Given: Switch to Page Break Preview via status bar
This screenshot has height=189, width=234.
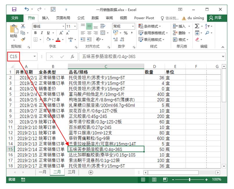Looking at the screenshot, I should pos(165,180).
